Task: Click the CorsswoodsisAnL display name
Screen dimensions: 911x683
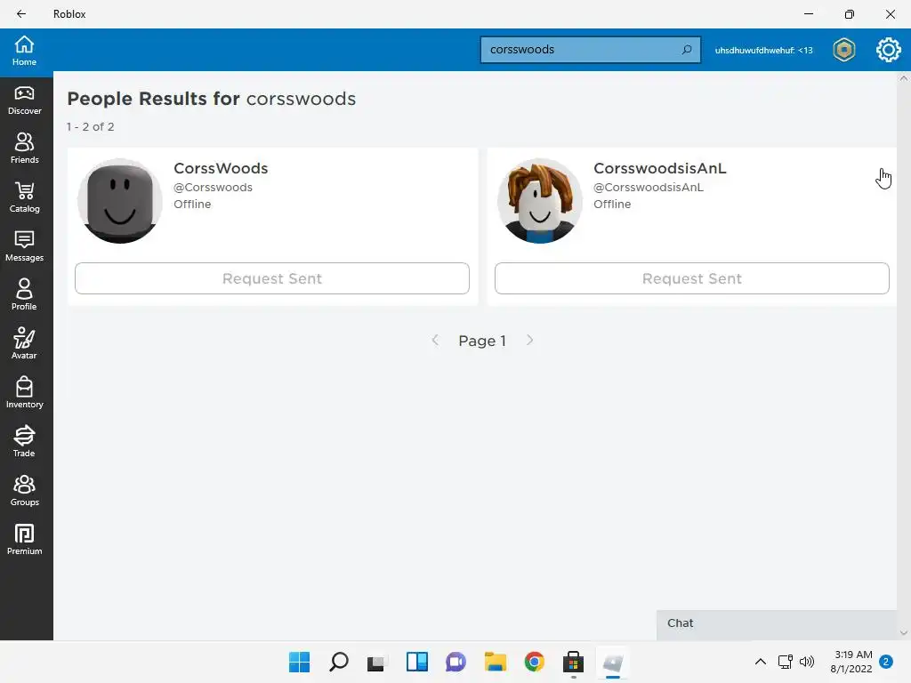Action: coord(660,168)
